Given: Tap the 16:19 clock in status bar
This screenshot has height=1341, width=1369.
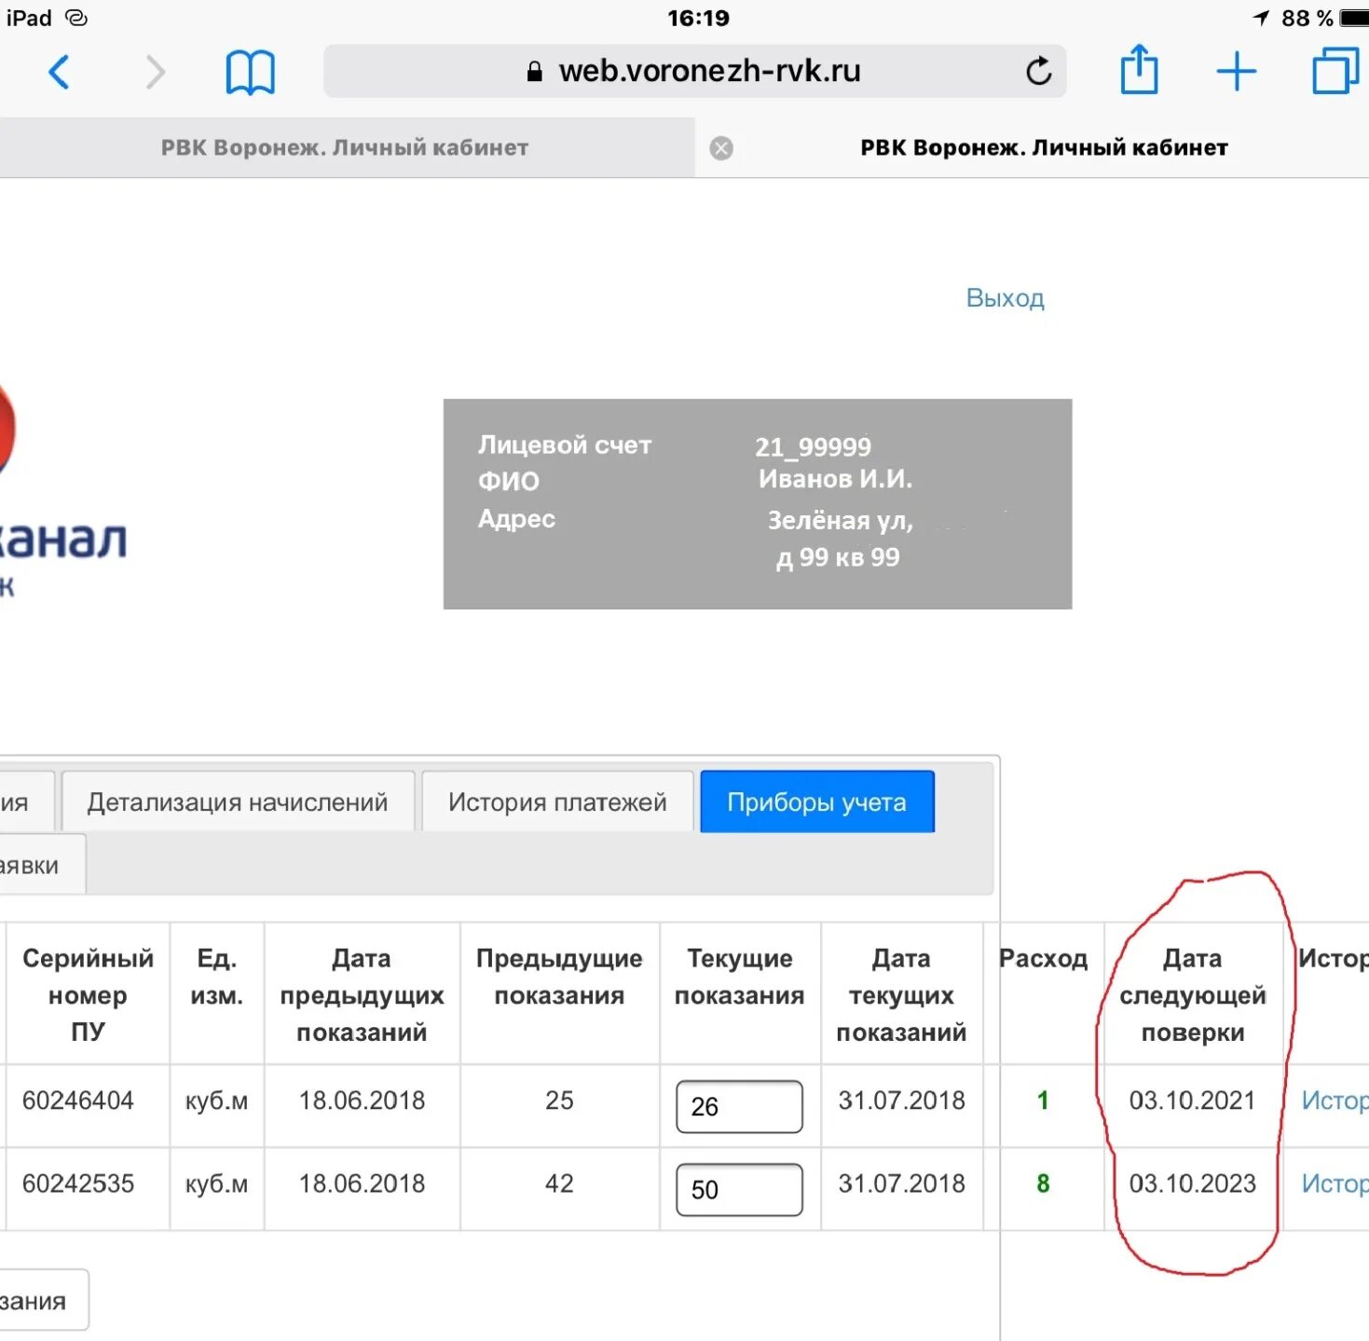Looking at the screenshot, I should 698,18.
